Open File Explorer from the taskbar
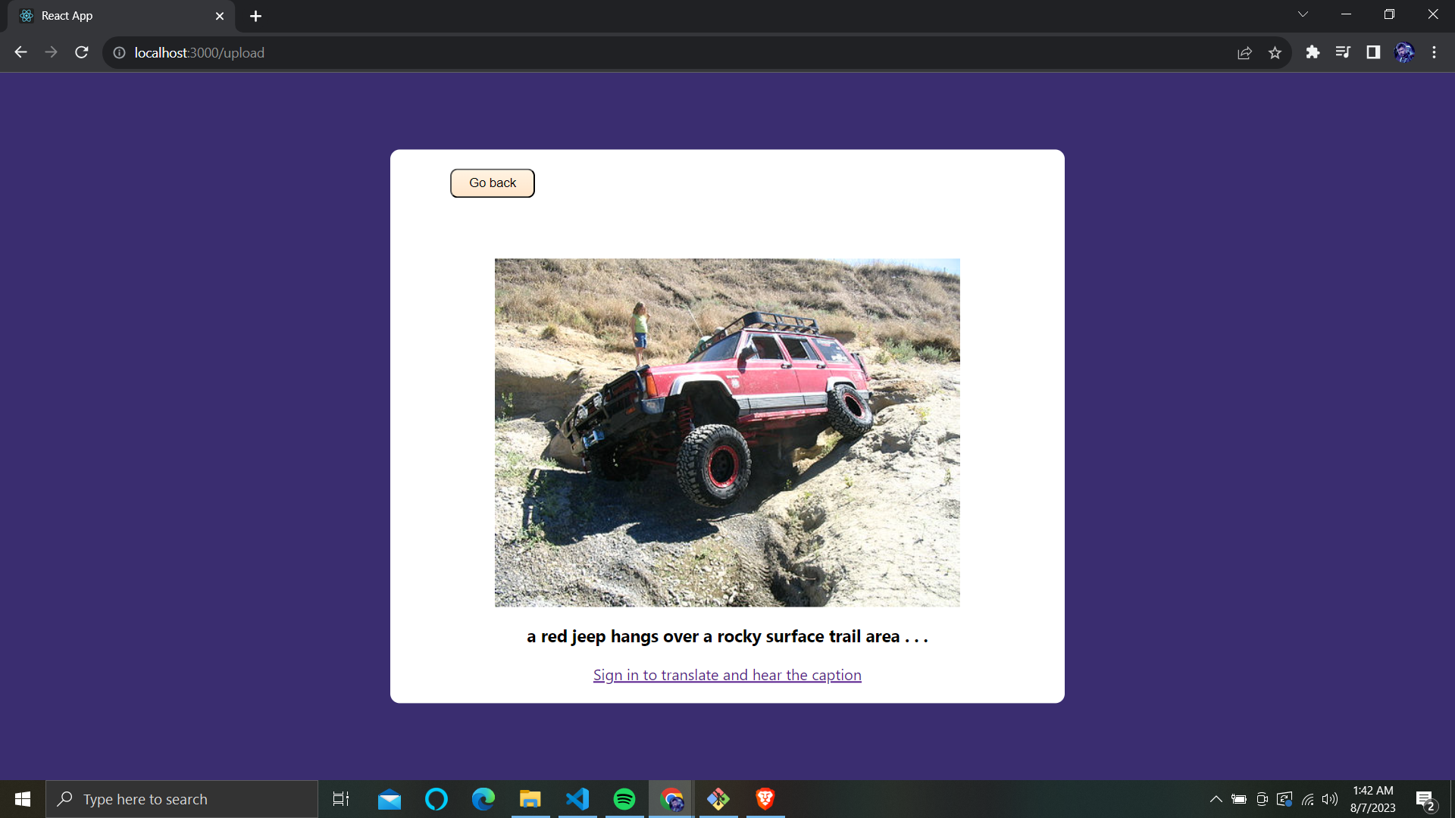 click(530, 798)
